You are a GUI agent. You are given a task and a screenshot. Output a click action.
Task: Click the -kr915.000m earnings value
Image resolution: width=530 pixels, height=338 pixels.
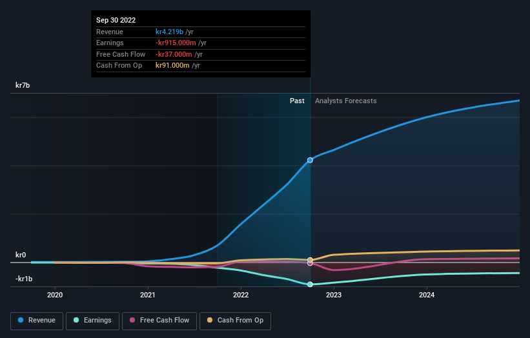tap(176, 43)
